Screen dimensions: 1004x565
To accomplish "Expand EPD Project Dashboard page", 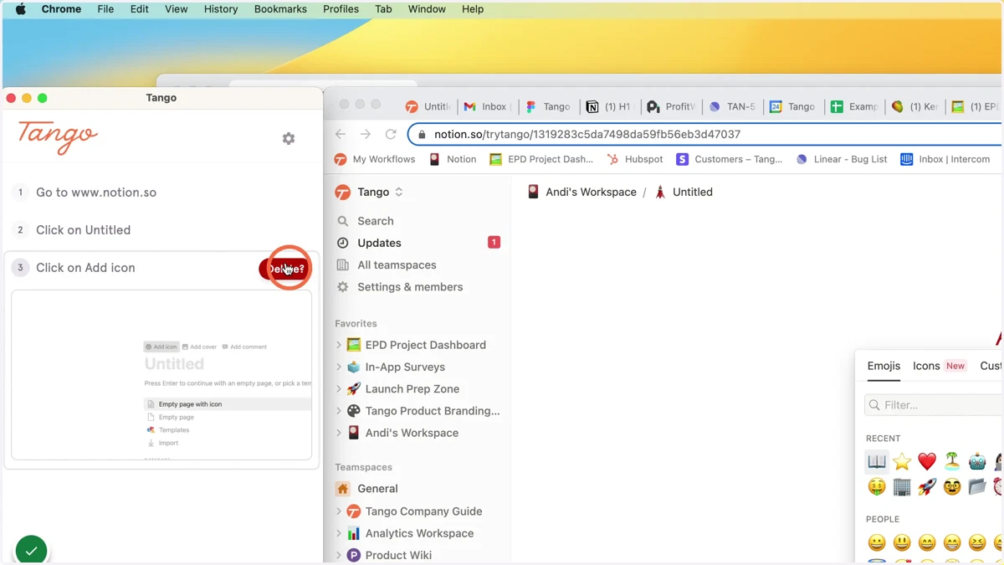I will coord(339,345).
